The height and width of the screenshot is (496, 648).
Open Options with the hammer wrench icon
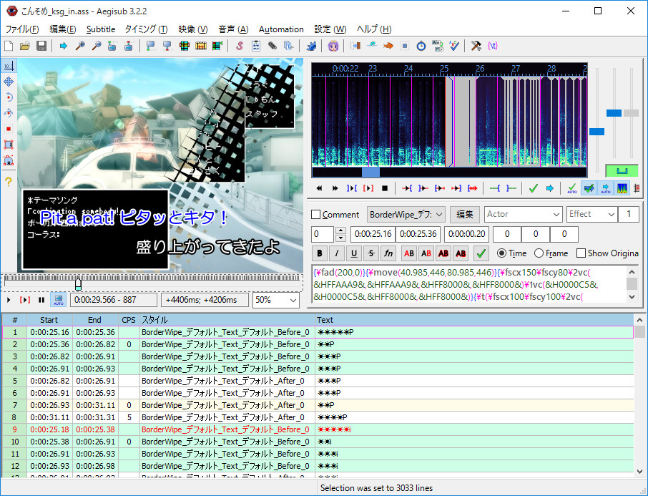click(x=476, y=46)
